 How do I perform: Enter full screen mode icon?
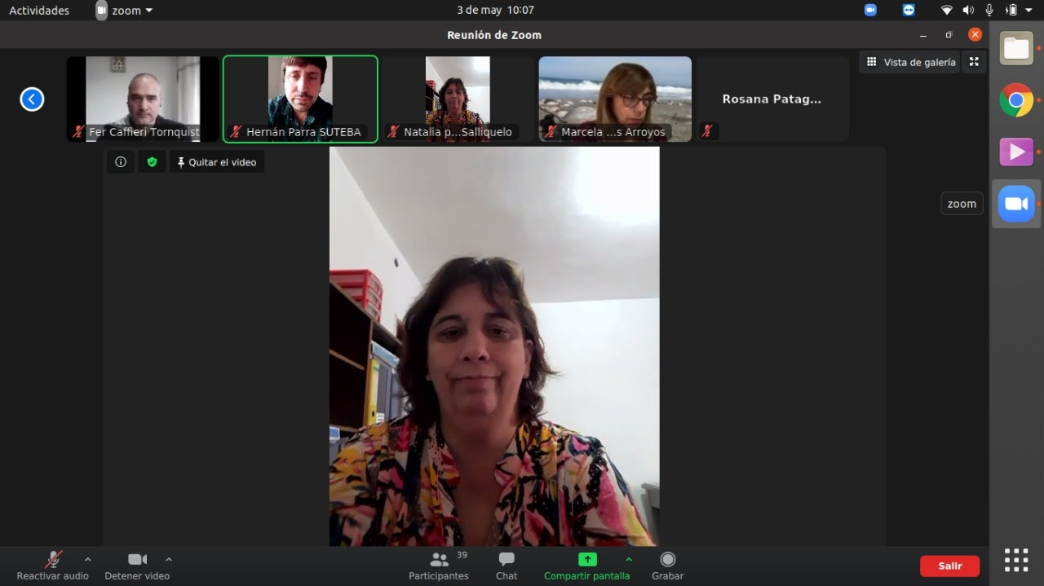coord(974,62)
